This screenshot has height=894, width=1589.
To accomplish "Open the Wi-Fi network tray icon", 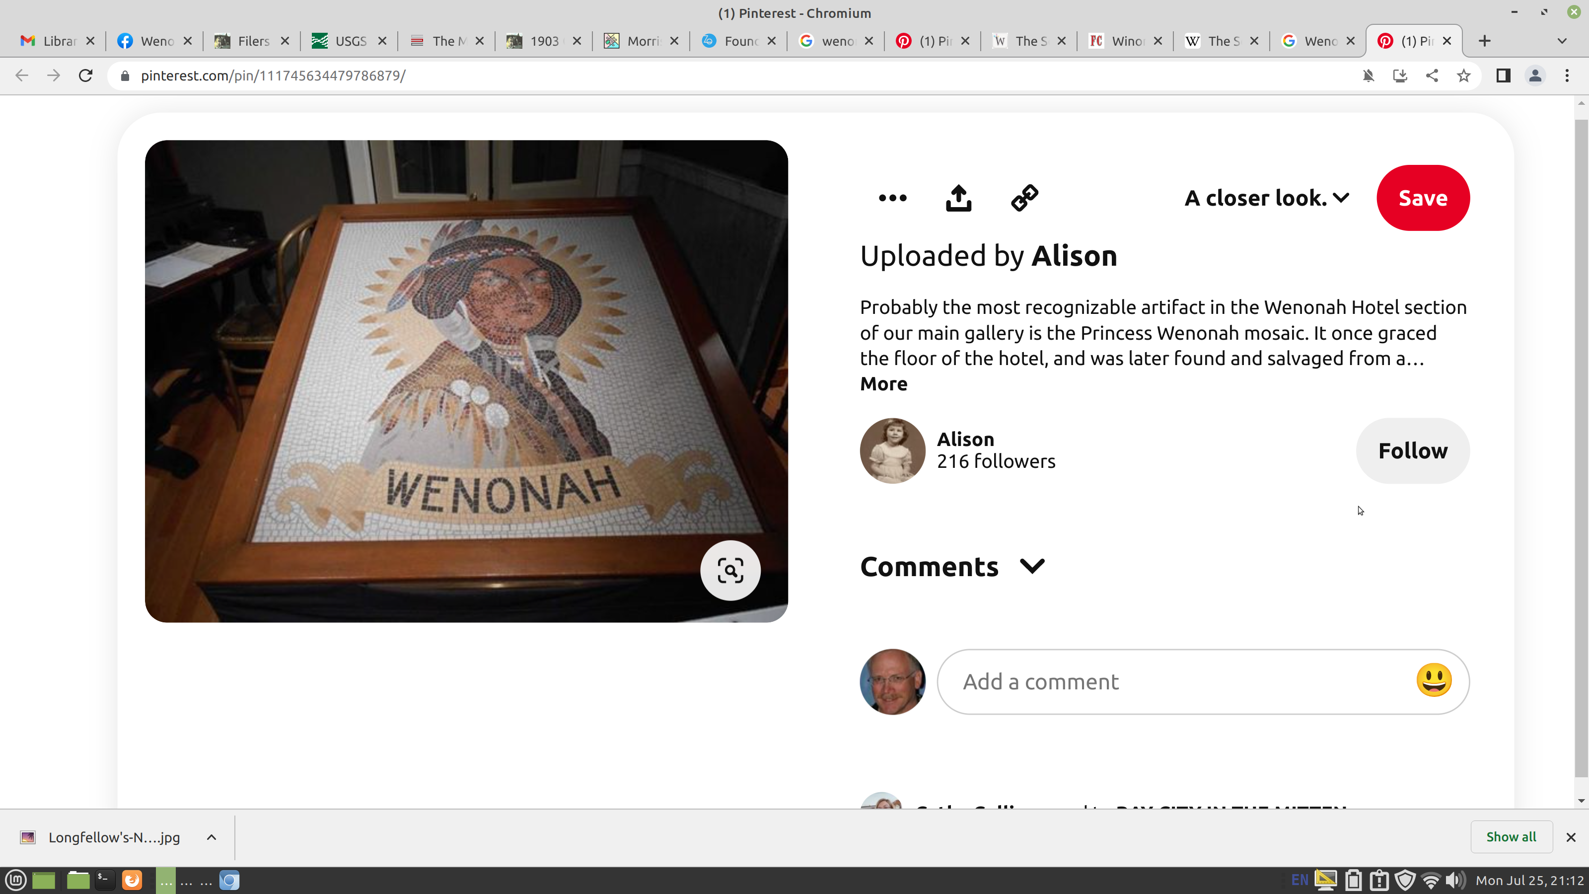I will coord(1431,880).
